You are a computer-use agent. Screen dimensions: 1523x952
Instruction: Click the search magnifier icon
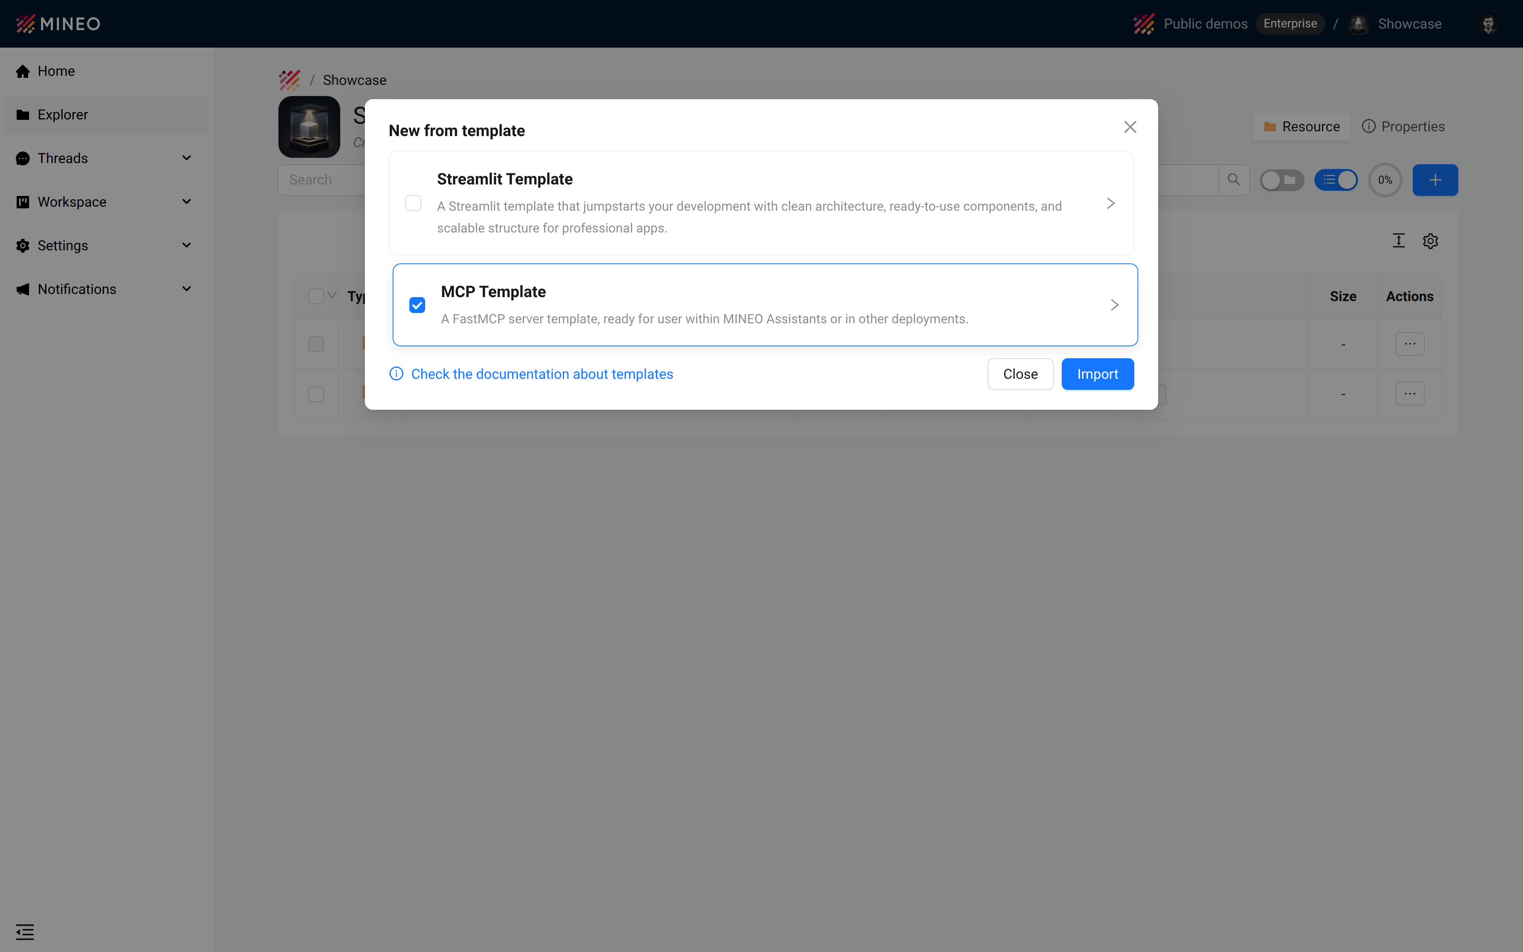pyautogui.click(x=1234, y=180)
